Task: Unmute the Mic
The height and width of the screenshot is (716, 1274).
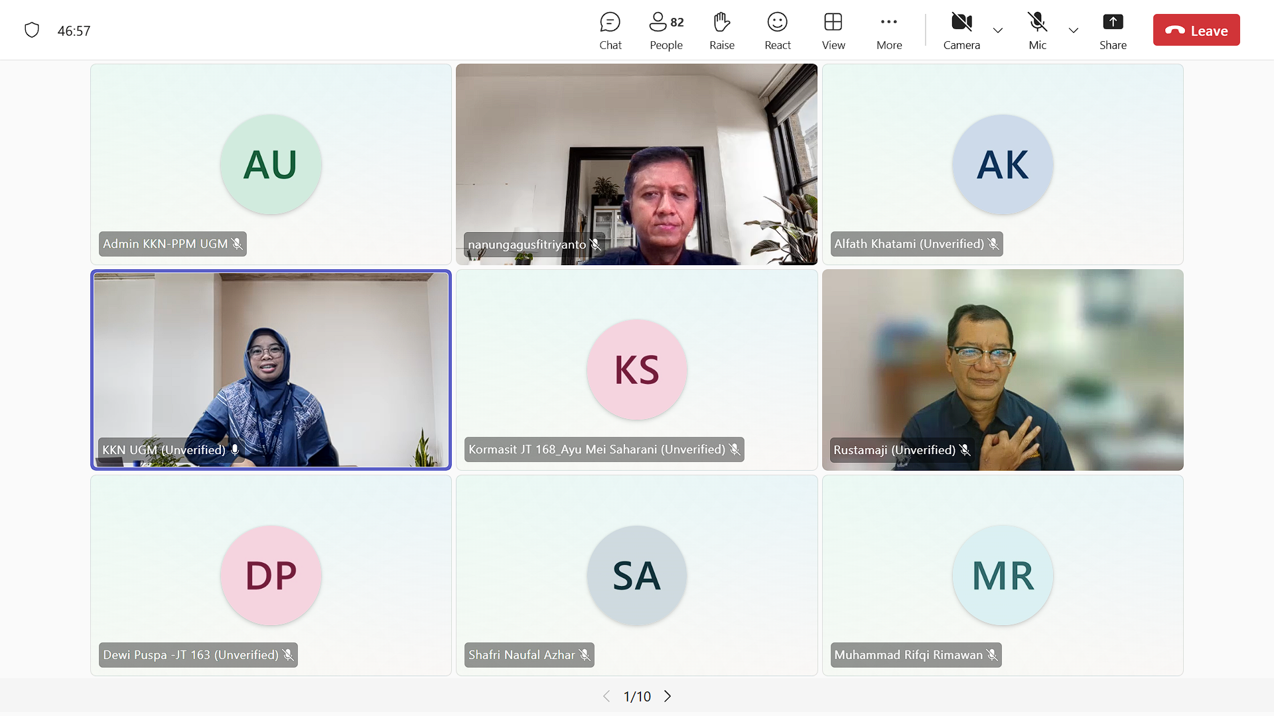Action: 1037,30
